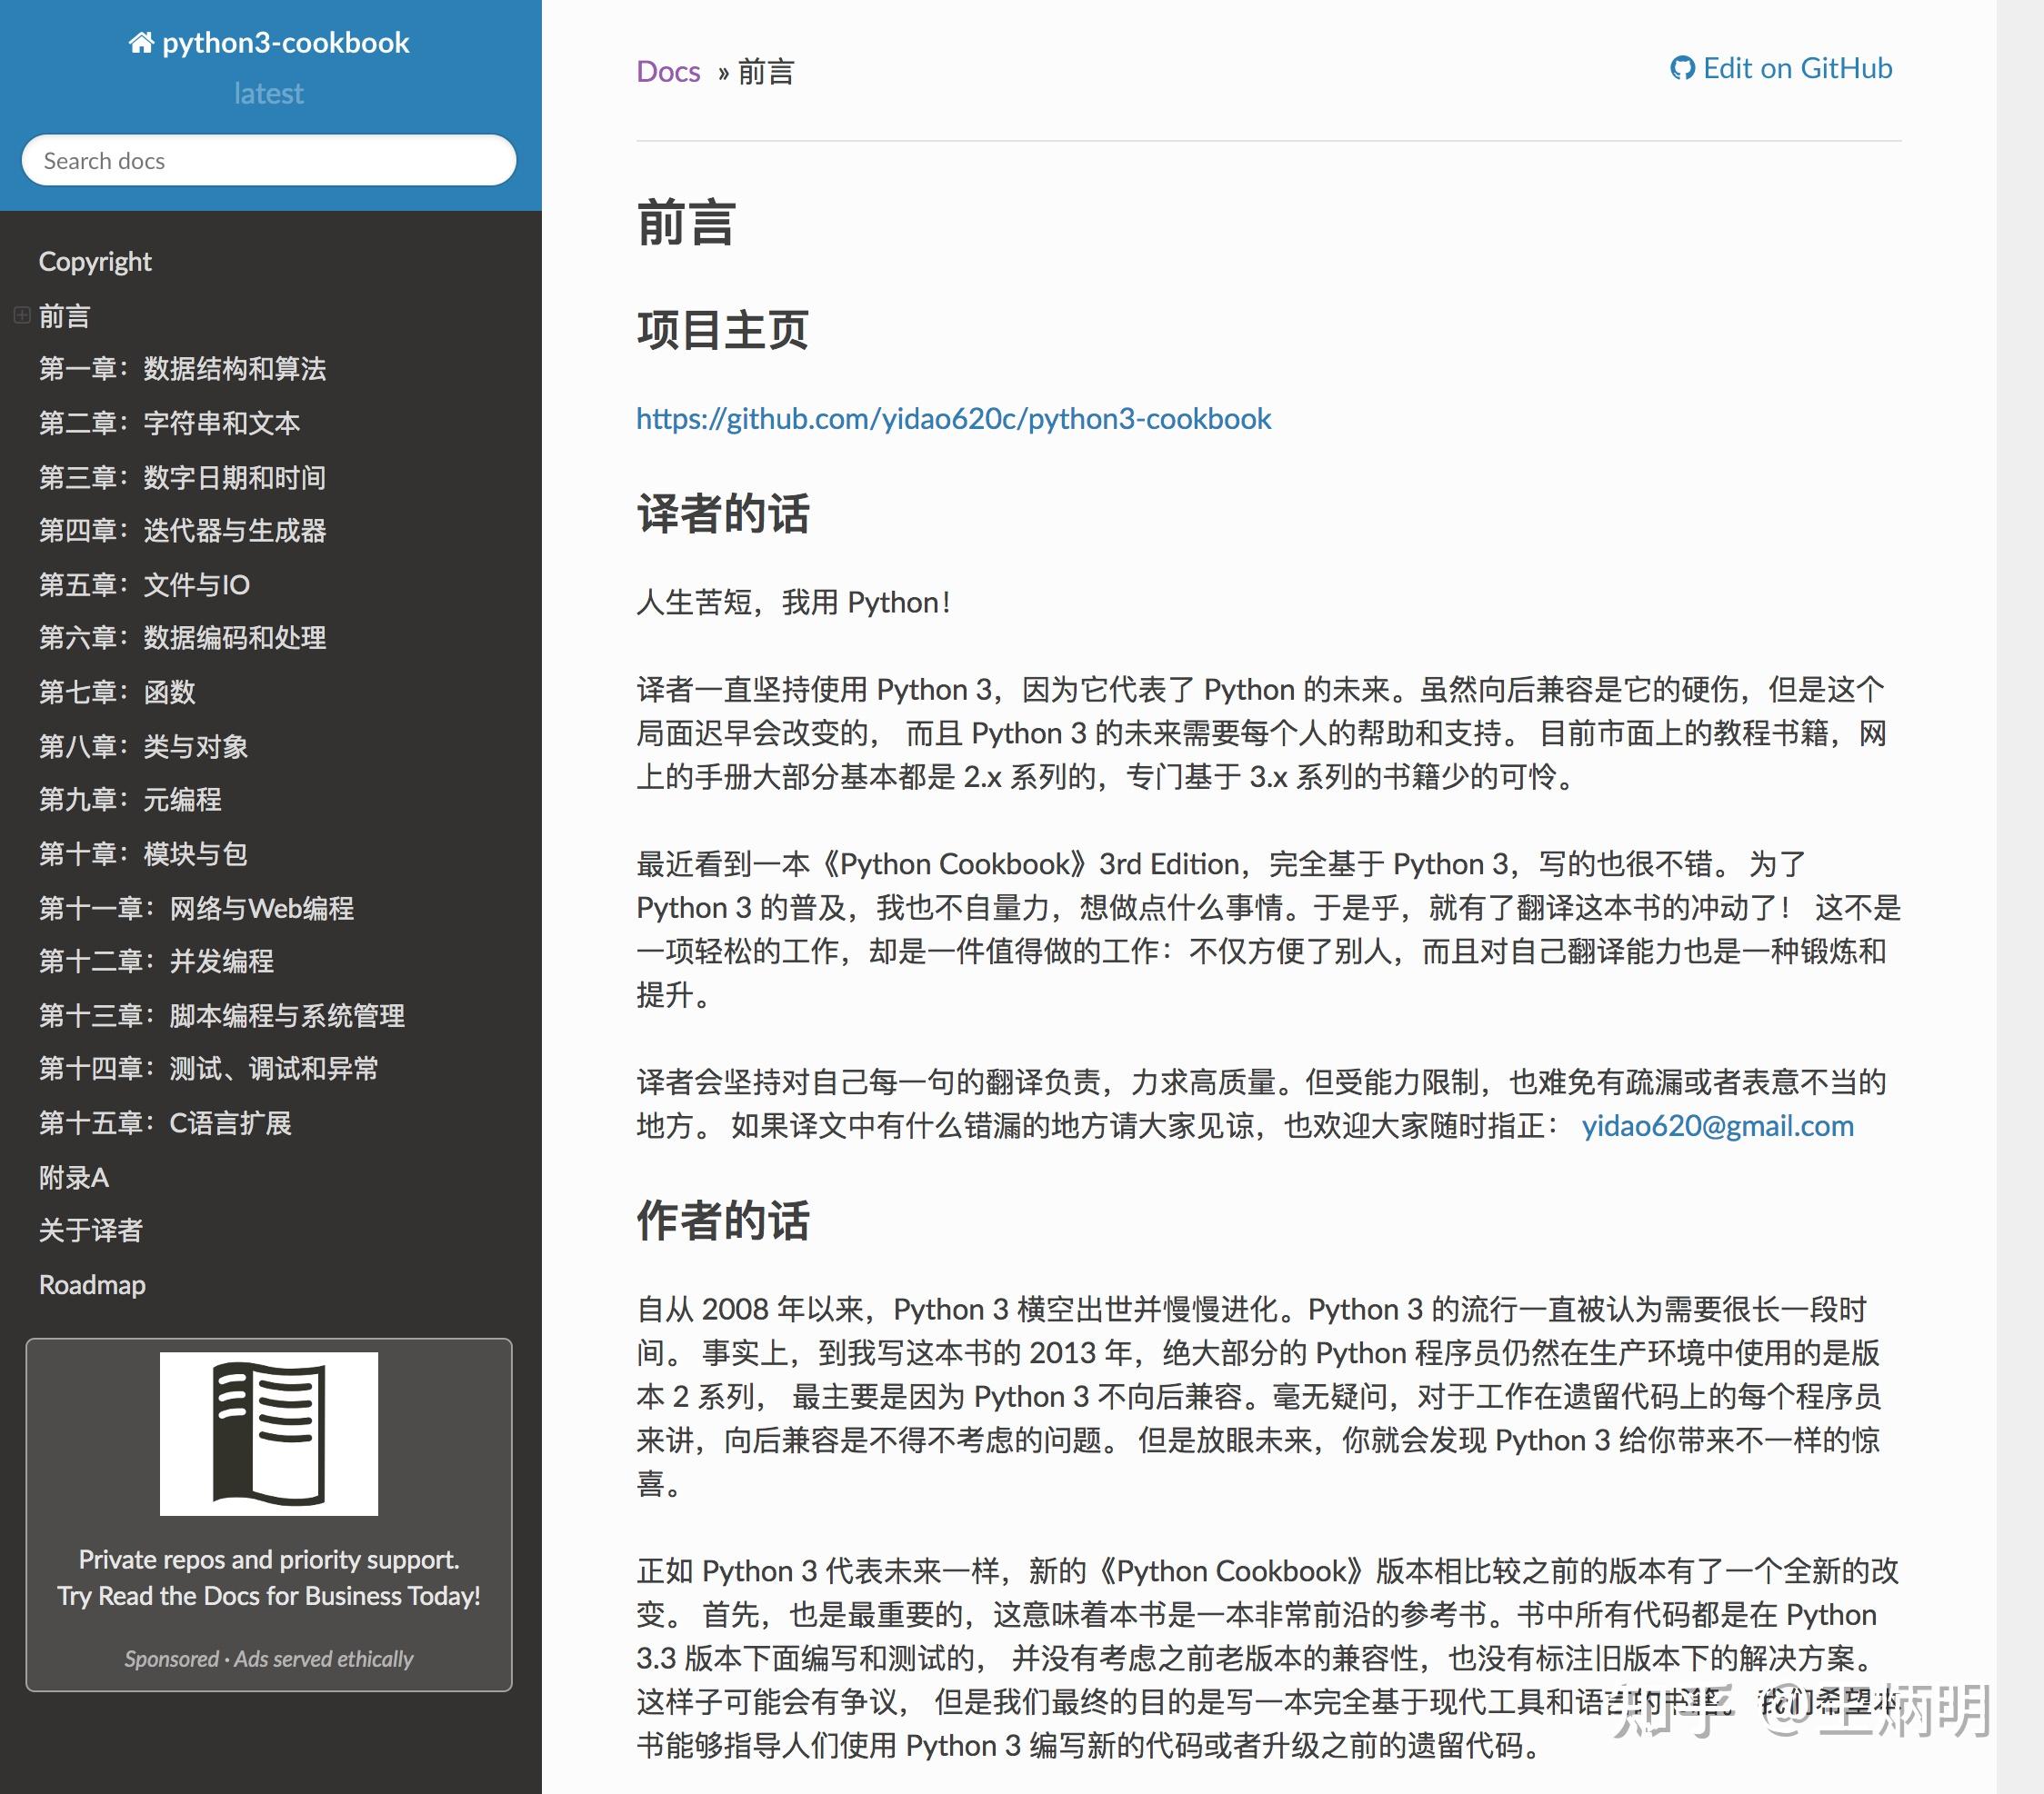Expand the 前言 entry in the sidebar
This screenshot has width=2044, height=1794.
coord(21,314)
